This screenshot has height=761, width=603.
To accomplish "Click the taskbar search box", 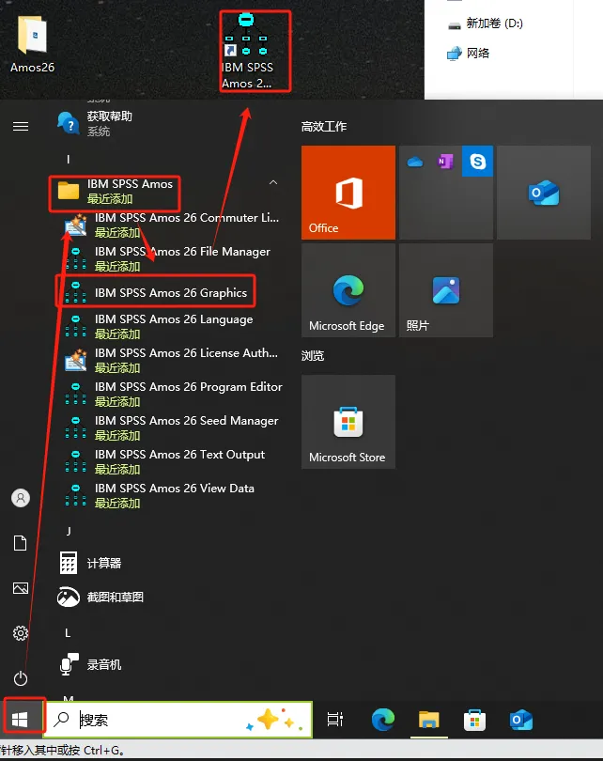I will click(x=178, y=720).
